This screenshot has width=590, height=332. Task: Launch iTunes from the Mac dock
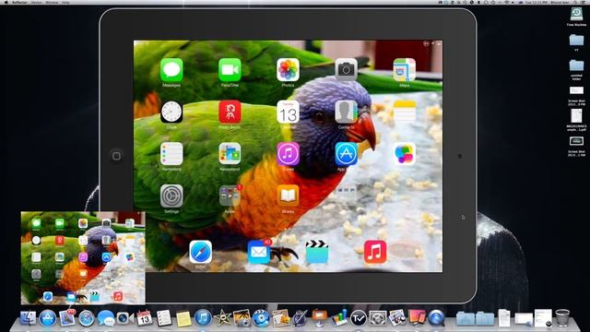click(x=203, y=318)
